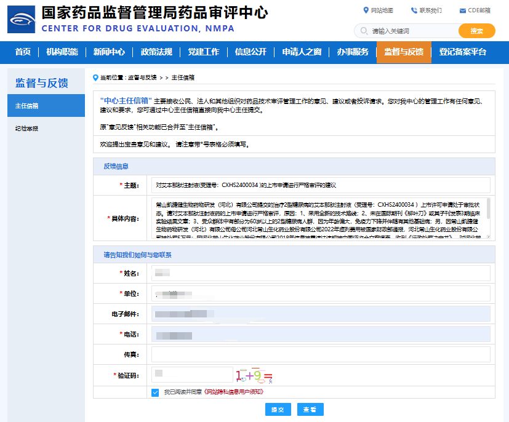
Task: Click the 主题 subject input field
Action: (320, 185)
